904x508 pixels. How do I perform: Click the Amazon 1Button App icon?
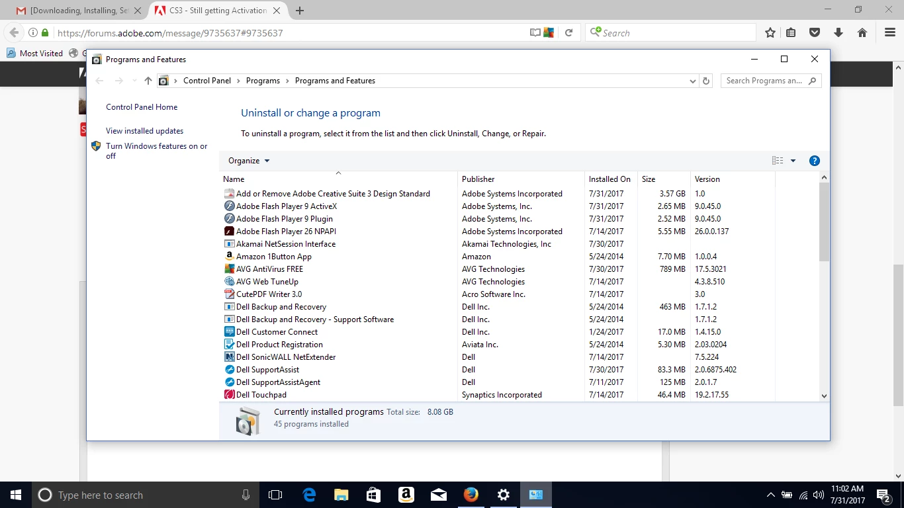[x=229, y=257]
